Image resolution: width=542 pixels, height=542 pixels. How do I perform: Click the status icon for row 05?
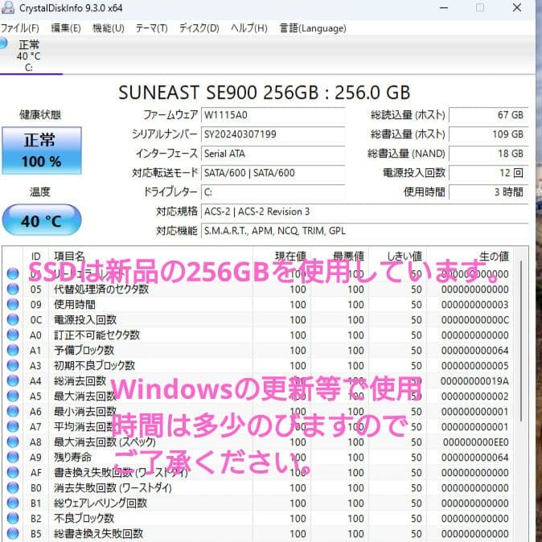13,289
